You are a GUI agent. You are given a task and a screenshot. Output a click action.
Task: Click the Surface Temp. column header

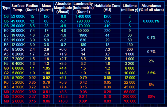[x=18, y=8]
